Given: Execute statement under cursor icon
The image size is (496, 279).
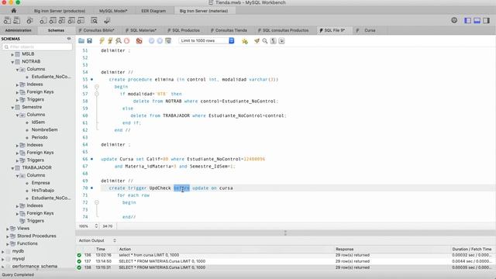Looking at the screenshot, I should [110, 41].
